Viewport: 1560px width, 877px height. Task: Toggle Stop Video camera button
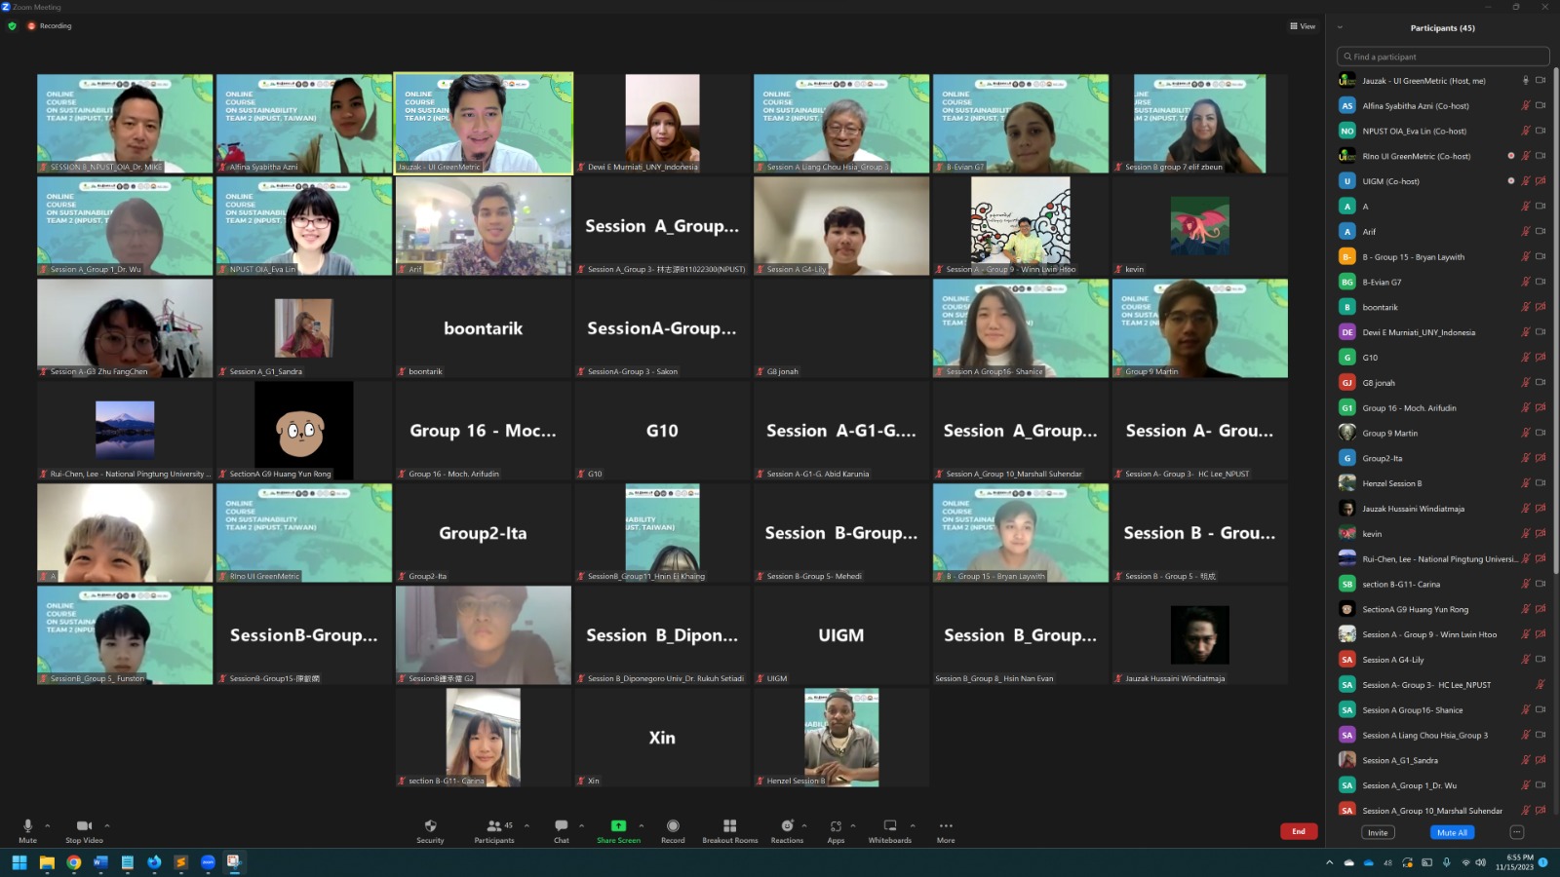pyautogui.click(x=84, y=826)
